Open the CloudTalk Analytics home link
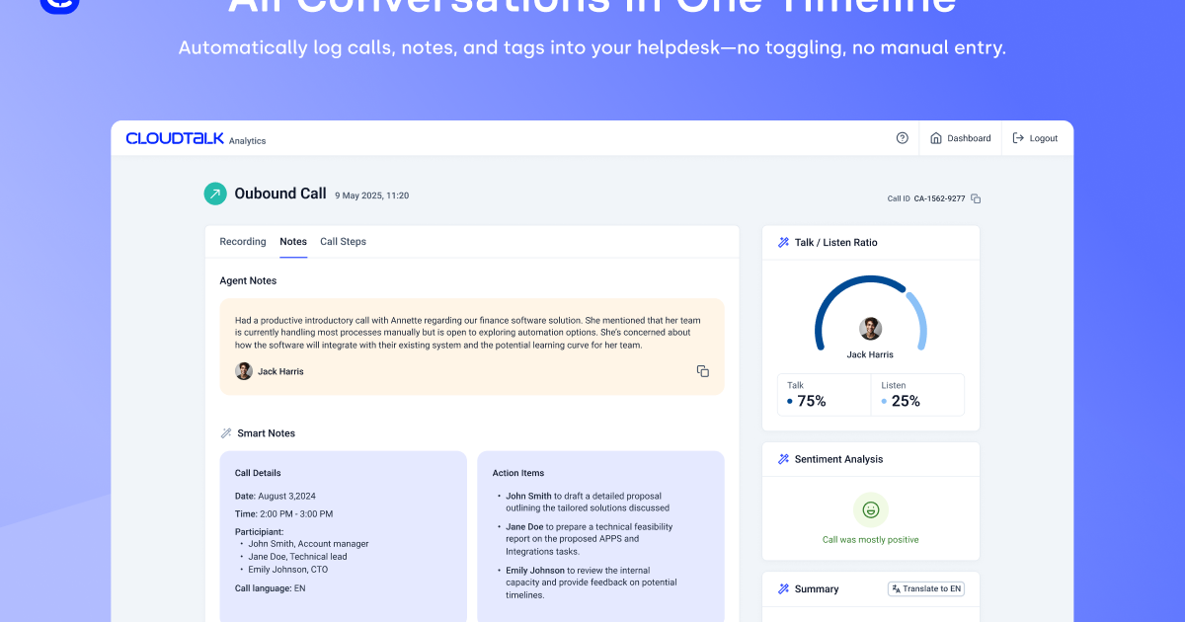The width and height of the screenshot is (1185, 622). pyautogui.click(x=194, y=138)
